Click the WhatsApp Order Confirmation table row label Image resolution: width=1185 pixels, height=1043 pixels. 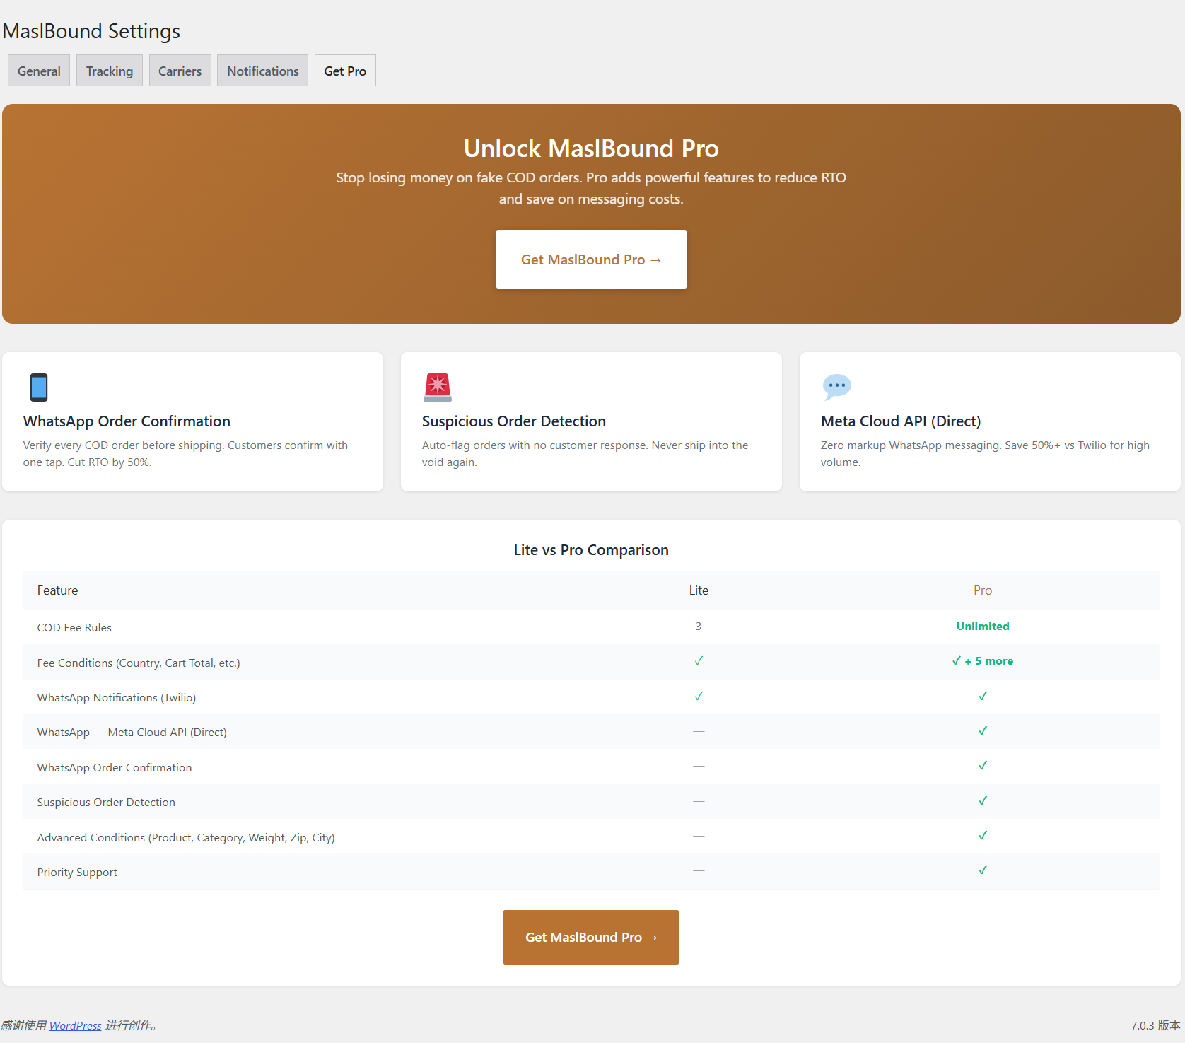tap(115, 767)
